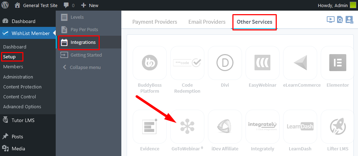Open the General Test Site home link

coord(36,5)
